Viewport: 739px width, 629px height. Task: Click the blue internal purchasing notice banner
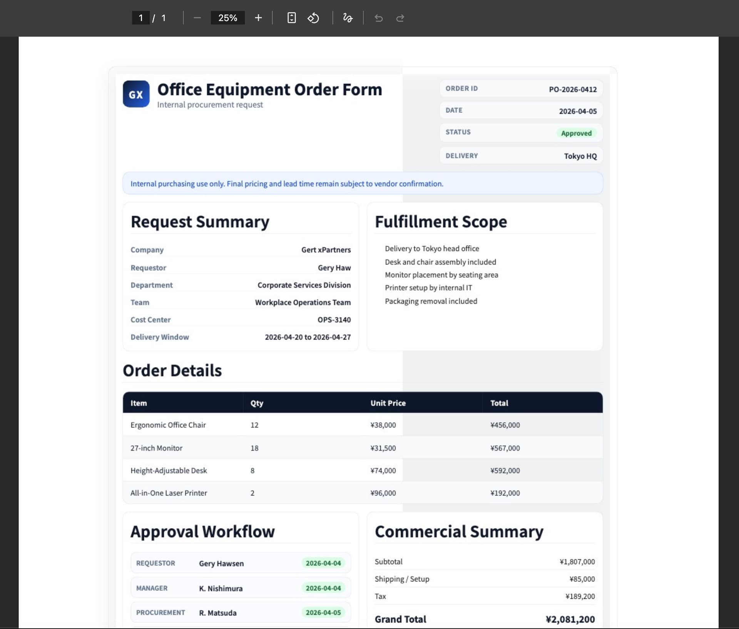tap(362, 184)
